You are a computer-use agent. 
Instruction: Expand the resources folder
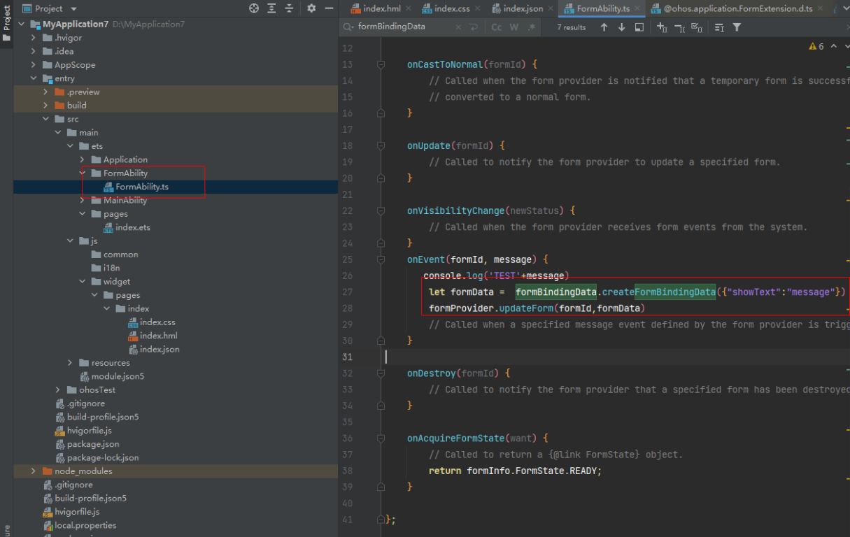(x=70, y=362)
